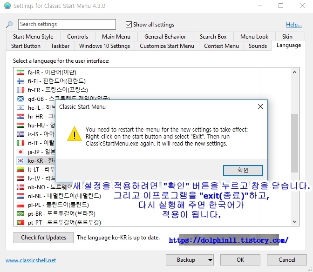Image resolution: width=313 pixels, height=272 pixels.
Task: Select the nb-NO Norway flag icon
Action: coord(20,187)
